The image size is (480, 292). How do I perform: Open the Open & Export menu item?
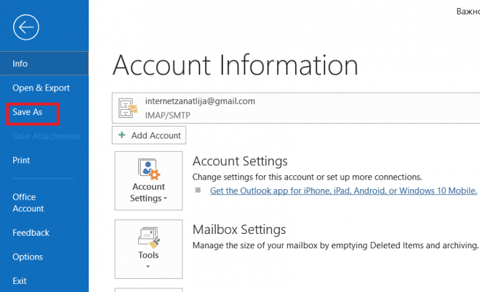[41, 88]
